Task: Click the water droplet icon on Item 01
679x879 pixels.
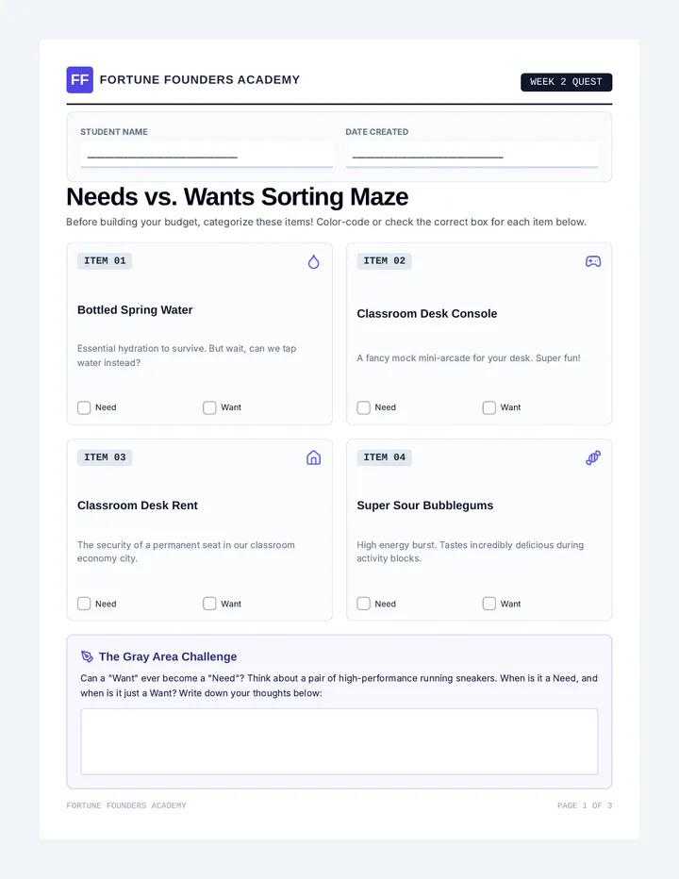Action: click(313, 262)
